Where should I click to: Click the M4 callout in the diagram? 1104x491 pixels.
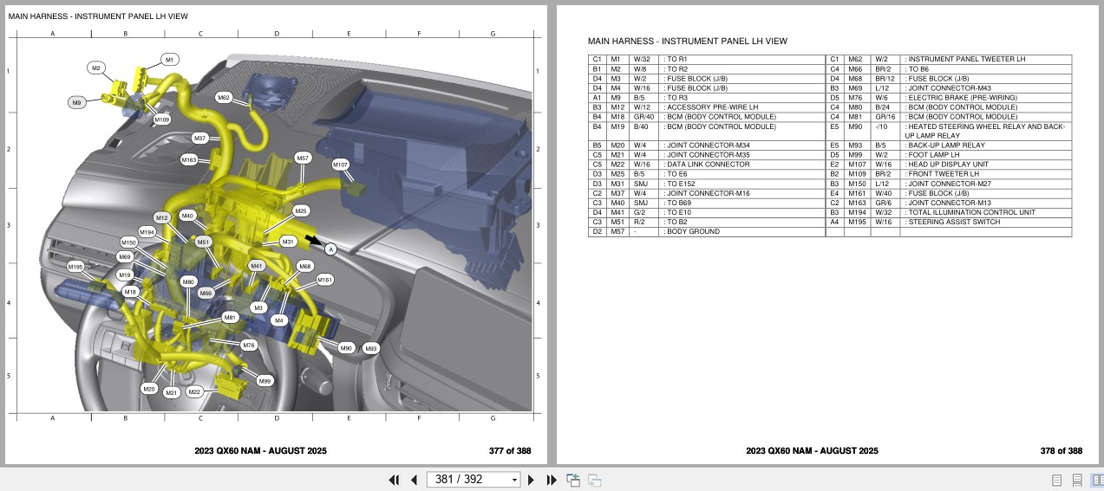(278, 320)
